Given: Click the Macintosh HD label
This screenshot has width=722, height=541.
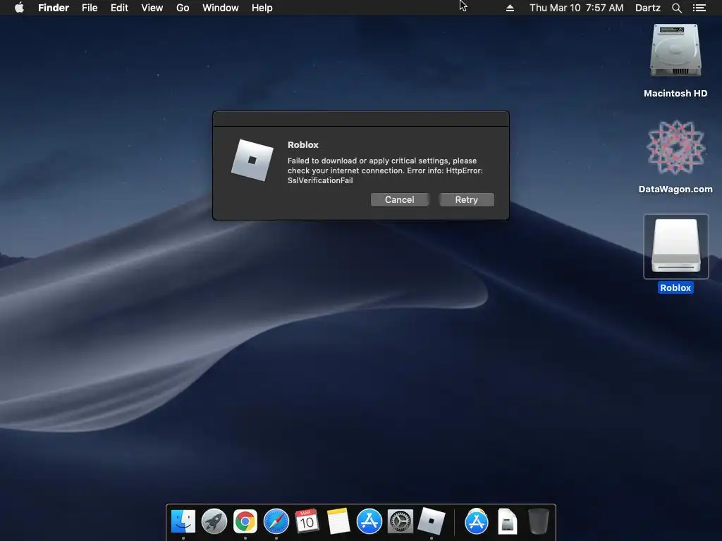Looking at the screenshot, I should 675,94.
